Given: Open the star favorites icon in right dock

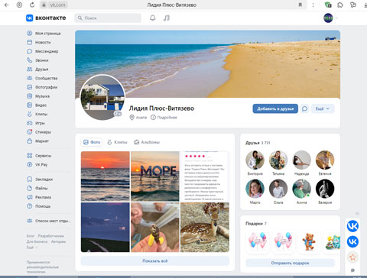Looking at the screenshot, I should [352, 257].
